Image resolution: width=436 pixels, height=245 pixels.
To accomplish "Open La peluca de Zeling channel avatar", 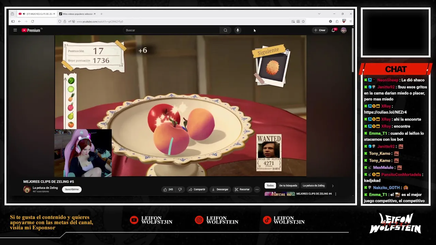I will [x=27, y=190].
